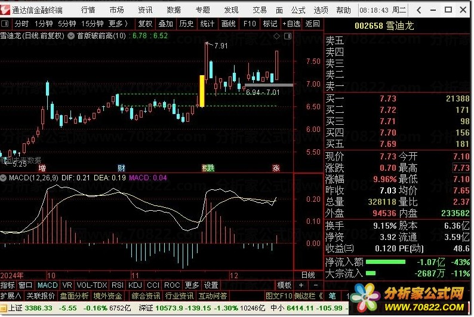The image size is (474, 317).
Task: Click the 窗口 tab at bottom
Action: [x=26, y=285]
